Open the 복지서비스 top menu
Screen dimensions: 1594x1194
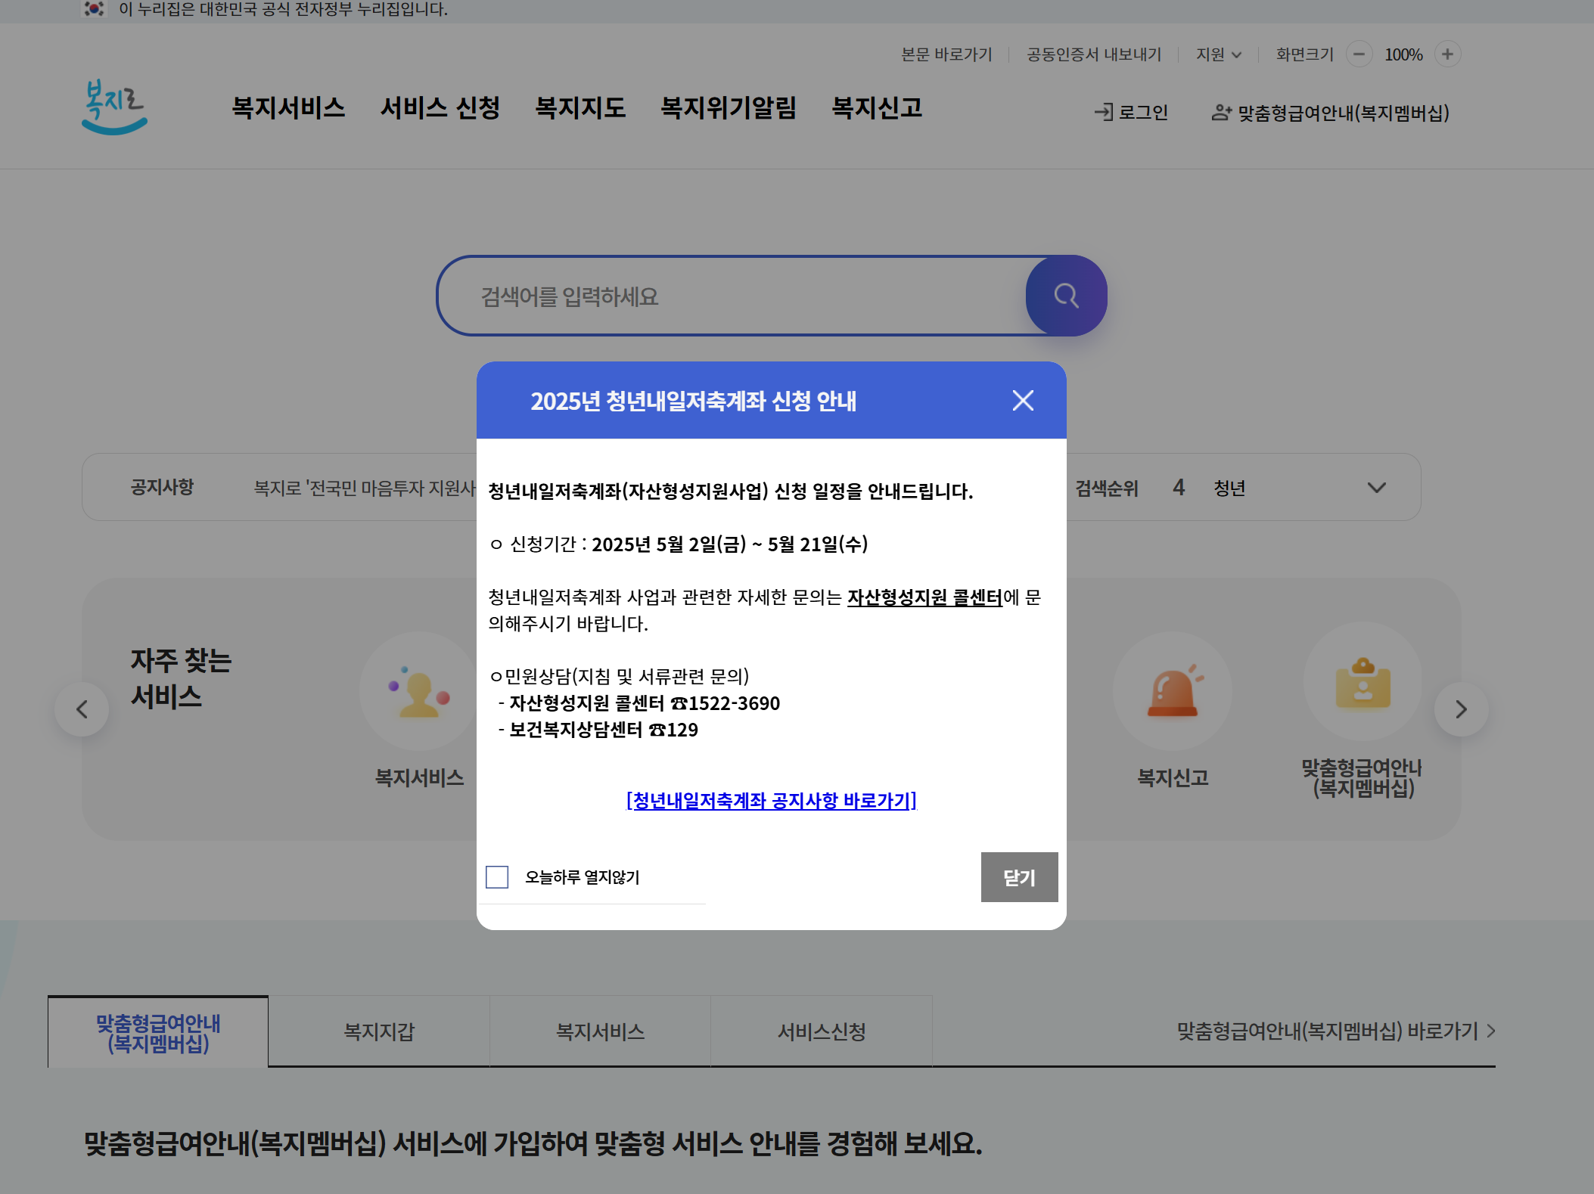pyautogui.click(x=288, y=108)
